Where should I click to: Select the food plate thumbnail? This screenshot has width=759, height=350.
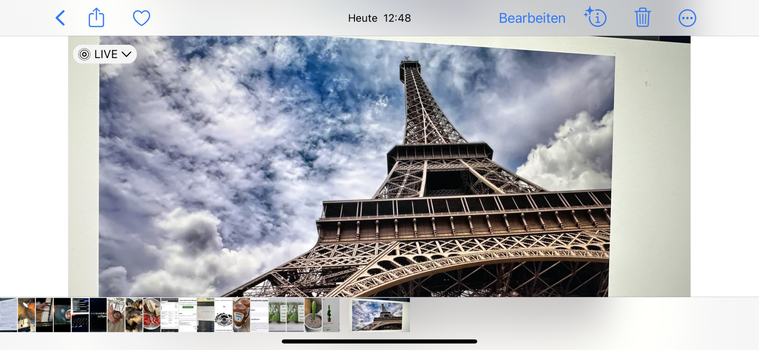[152, 315]
